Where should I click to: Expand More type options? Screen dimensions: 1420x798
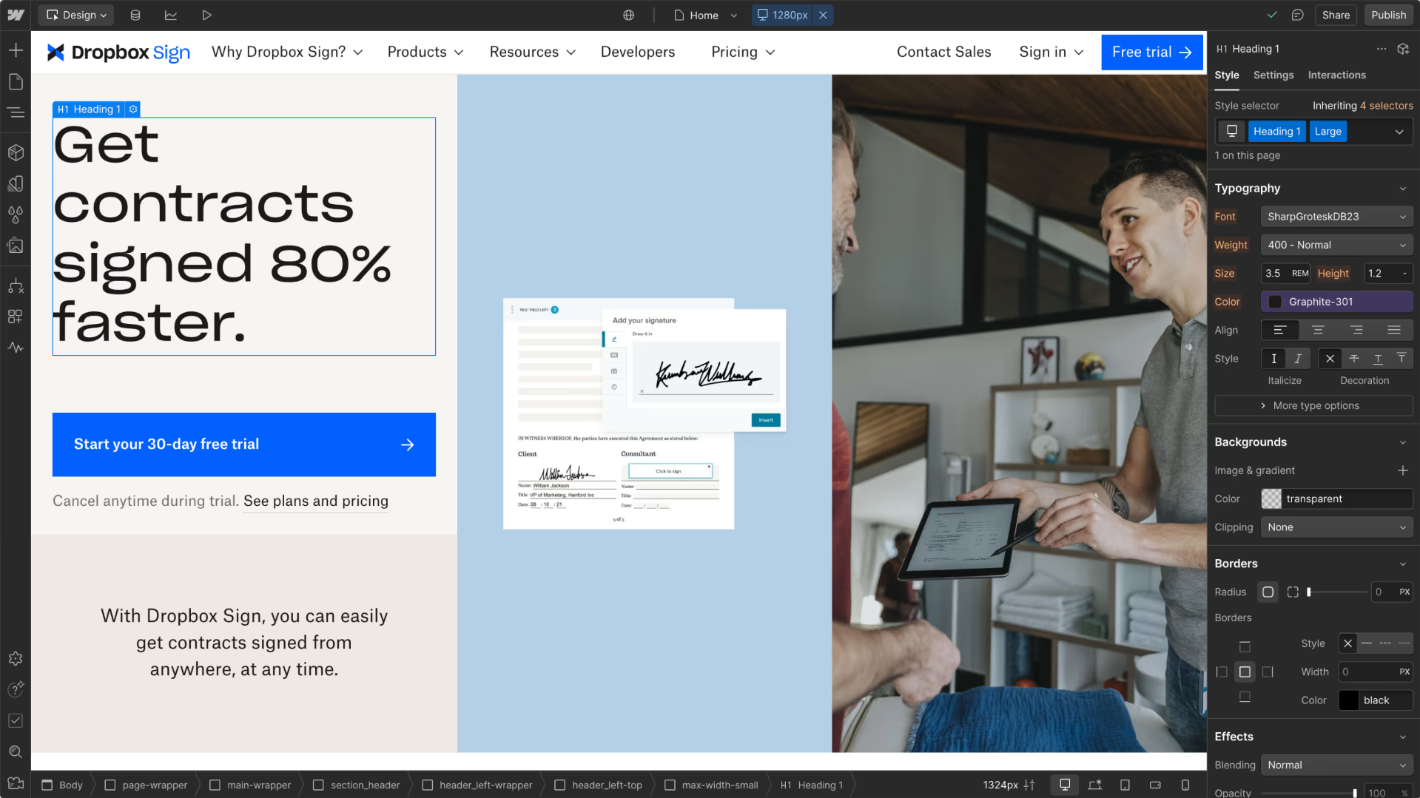point(1313,405)
